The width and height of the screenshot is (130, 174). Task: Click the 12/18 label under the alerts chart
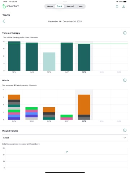coord(84,121)
